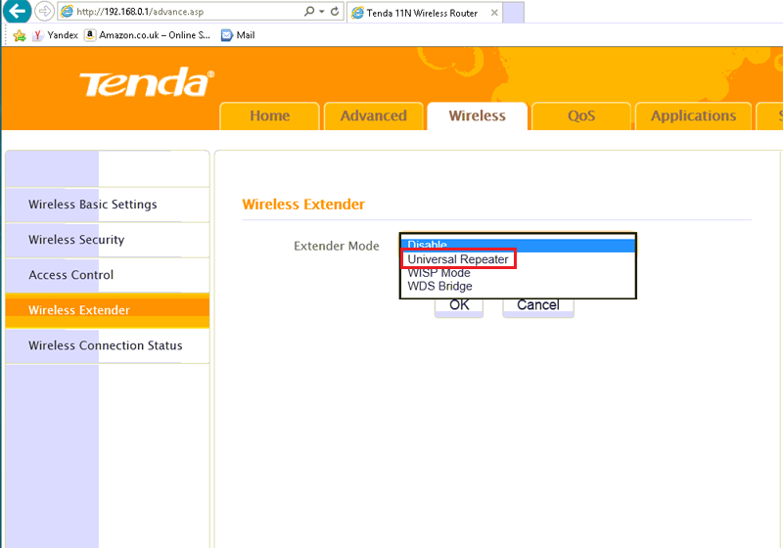The width and height of the screenshot is (783, 548).
Task: Click the add-to-favorites star icon
Action: point(19,35)
